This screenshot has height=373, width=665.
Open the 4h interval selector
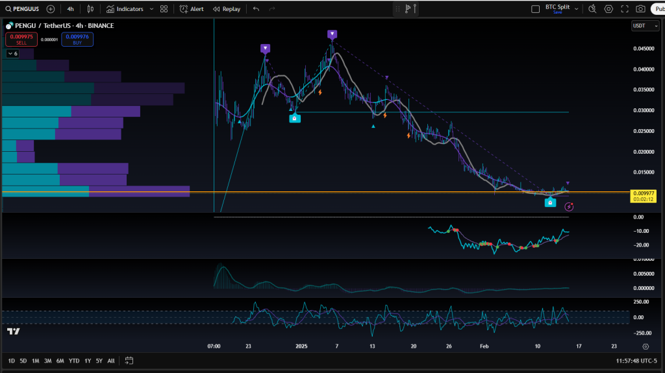pyautogui.click(x=70, y=9)
